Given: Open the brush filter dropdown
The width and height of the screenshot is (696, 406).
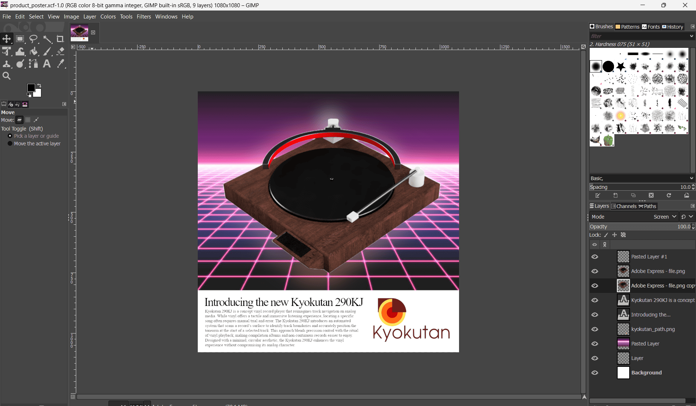Looking at the screenshot, I should pos(691,36).
